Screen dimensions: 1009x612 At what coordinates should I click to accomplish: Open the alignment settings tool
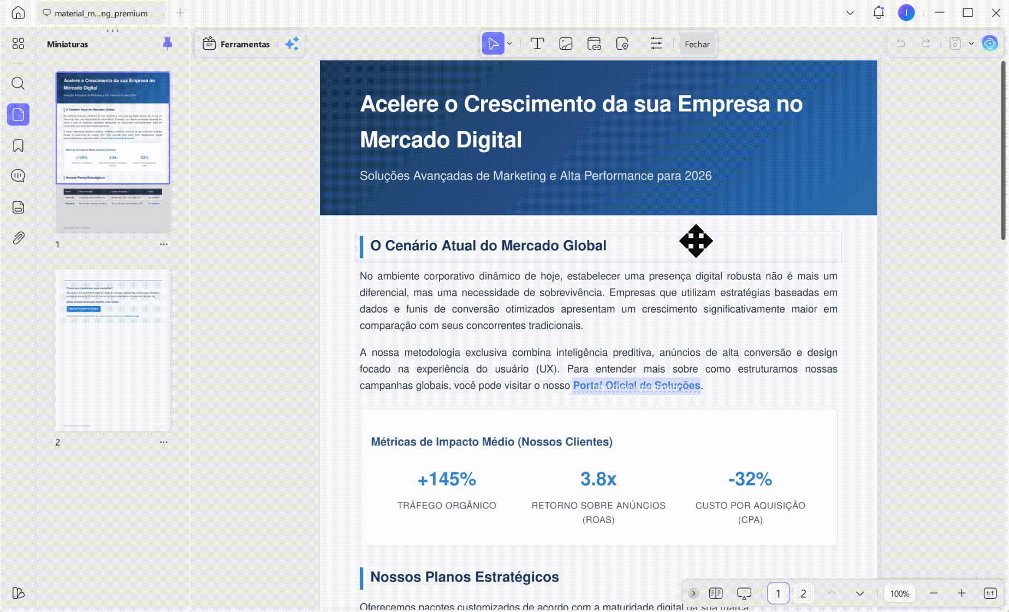[x=656, y=44]
